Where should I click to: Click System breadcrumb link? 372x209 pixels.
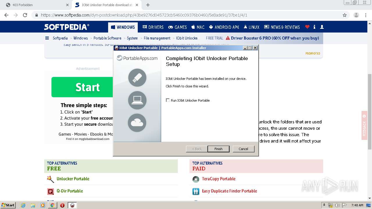click(132, 38)
